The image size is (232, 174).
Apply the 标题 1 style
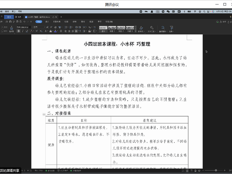(x=112, y=29)
